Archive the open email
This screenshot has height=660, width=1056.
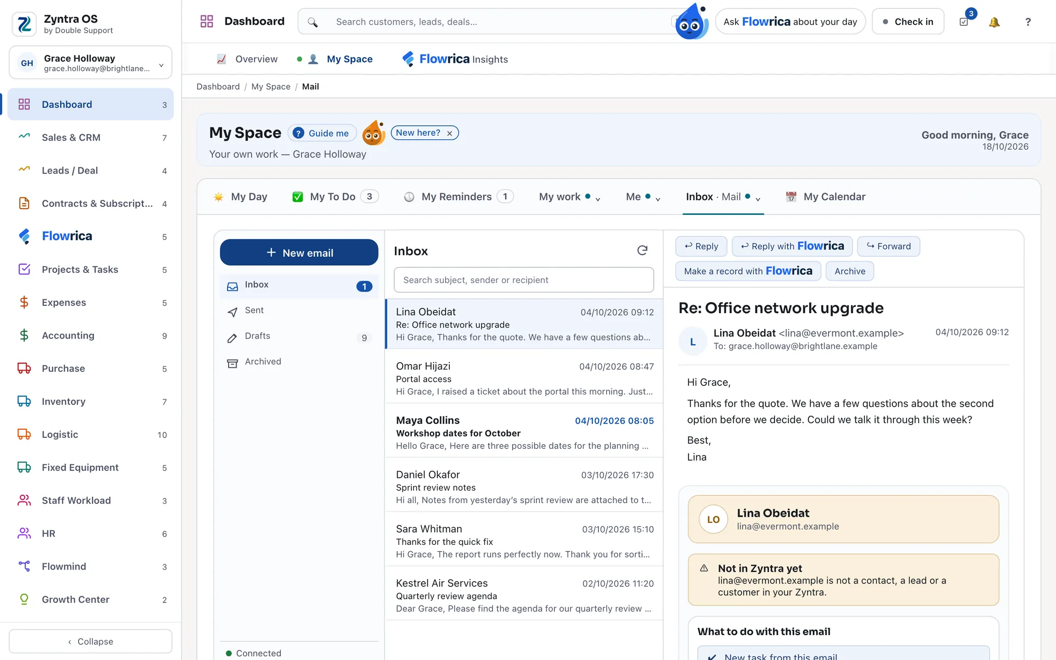coord(850,271)
